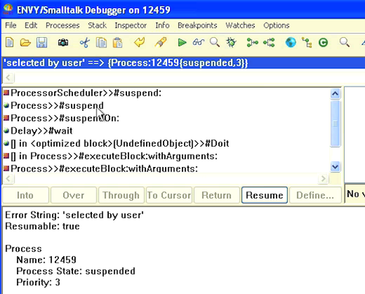Click the Save floppy disk icon
Image resolution: width=365 pixels, height=294 pixels.
[42, 42]
